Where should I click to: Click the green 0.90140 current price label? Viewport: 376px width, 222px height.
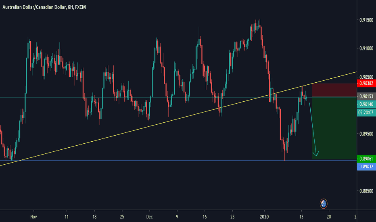point(366,104)
